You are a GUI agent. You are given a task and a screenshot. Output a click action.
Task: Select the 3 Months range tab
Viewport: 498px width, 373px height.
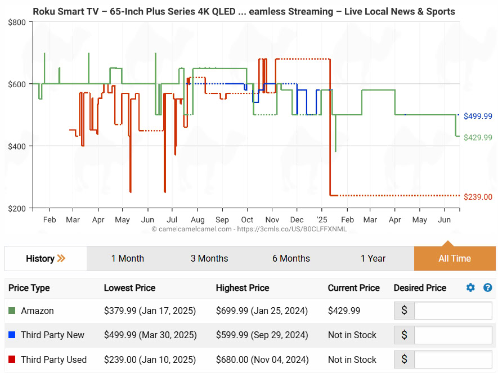click(209, 259)
